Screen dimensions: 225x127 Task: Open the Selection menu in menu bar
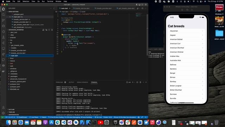coord(26,1)
